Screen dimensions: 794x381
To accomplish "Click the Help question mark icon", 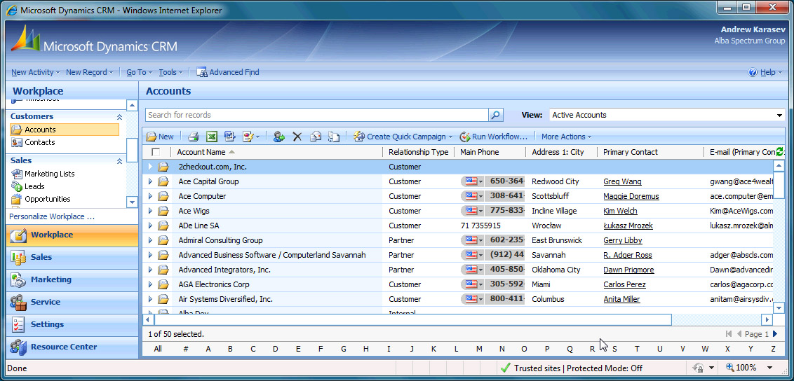I will [x=753, y=72].
